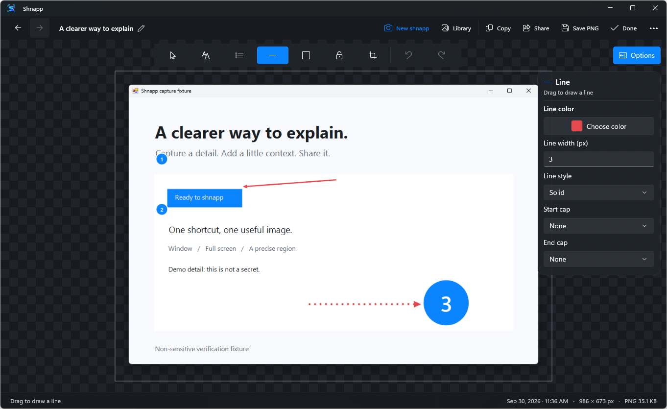The width and height of the screenshot is (667, 409).
Task: Select the Rectangle tool
Action: point(306,55)
